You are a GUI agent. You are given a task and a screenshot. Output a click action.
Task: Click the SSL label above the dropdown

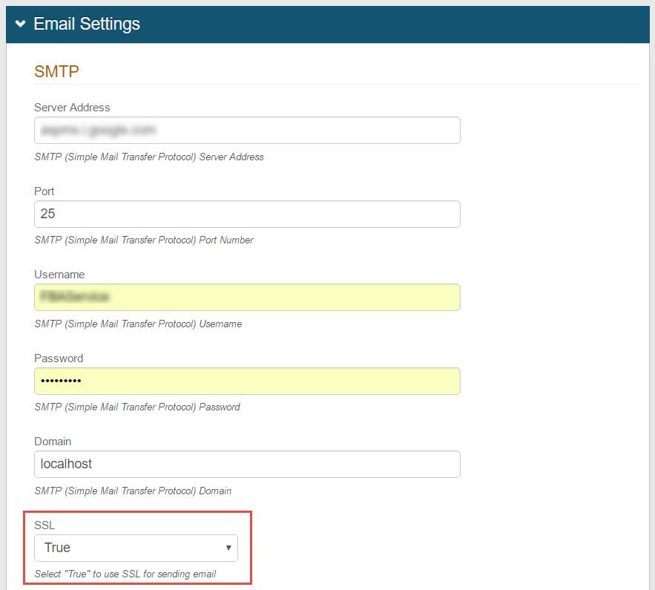(x=45, y=525)
